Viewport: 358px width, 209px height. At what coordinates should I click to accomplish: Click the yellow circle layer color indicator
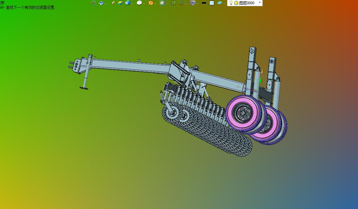(x=236, y=3)
